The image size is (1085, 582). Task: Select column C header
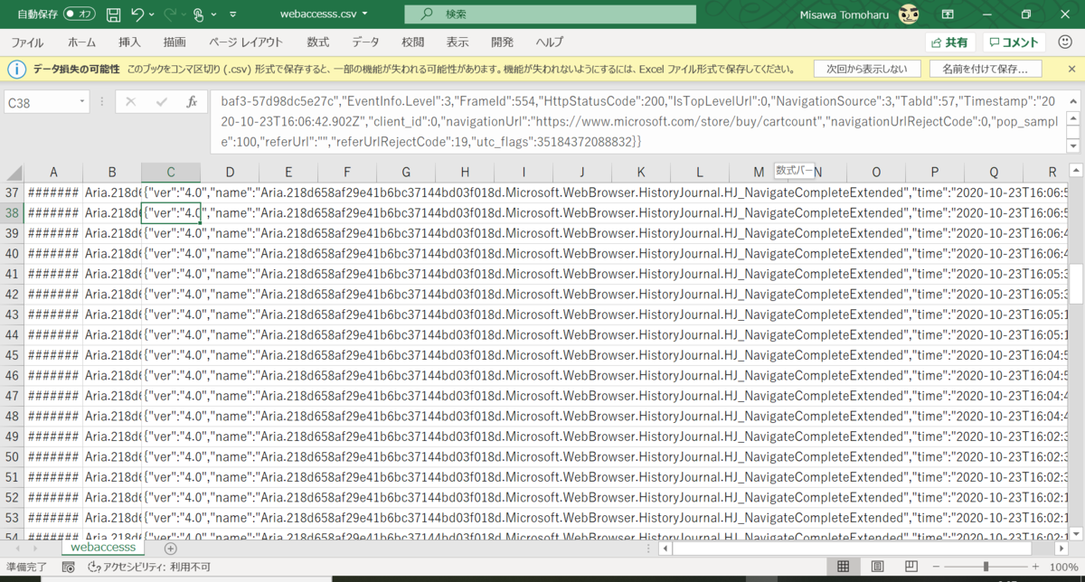171,172
